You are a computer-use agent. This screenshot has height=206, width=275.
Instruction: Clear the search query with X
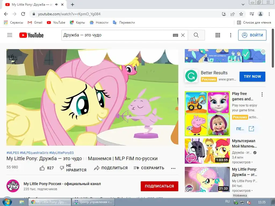pos(183,35)
